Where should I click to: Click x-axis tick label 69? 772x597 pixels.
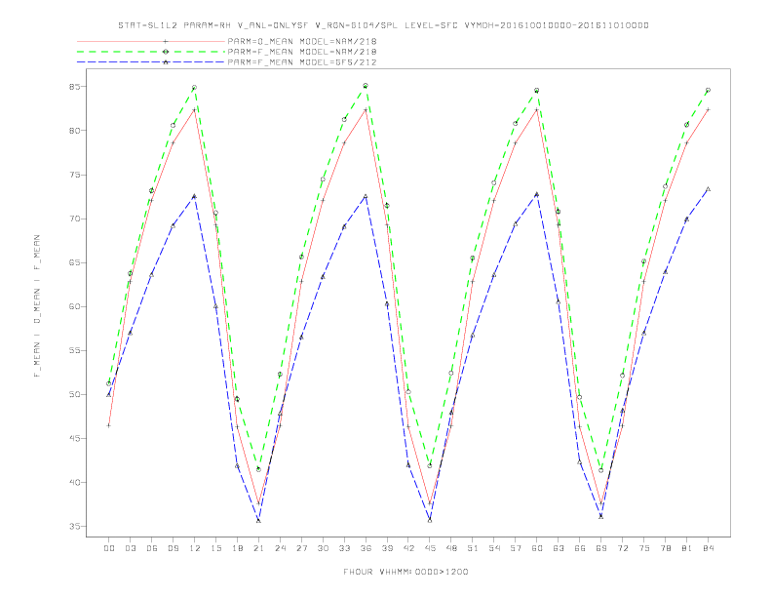coord(601,548)
